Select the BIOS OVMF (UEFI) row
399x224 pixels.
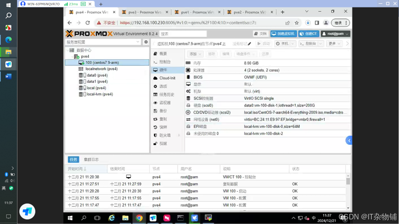[268, 77]
